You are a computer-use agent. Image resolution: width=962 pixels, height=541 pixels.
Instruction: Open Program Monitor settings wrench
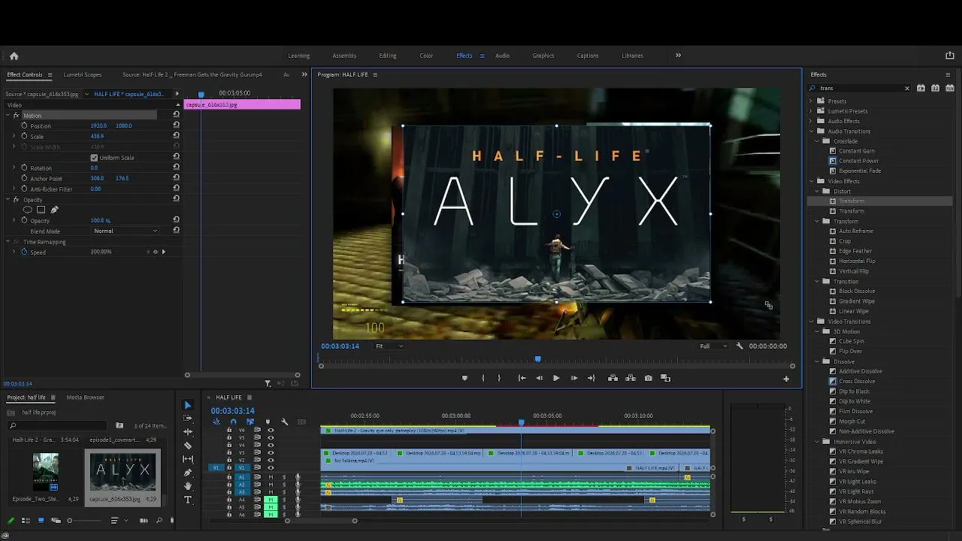740,346
